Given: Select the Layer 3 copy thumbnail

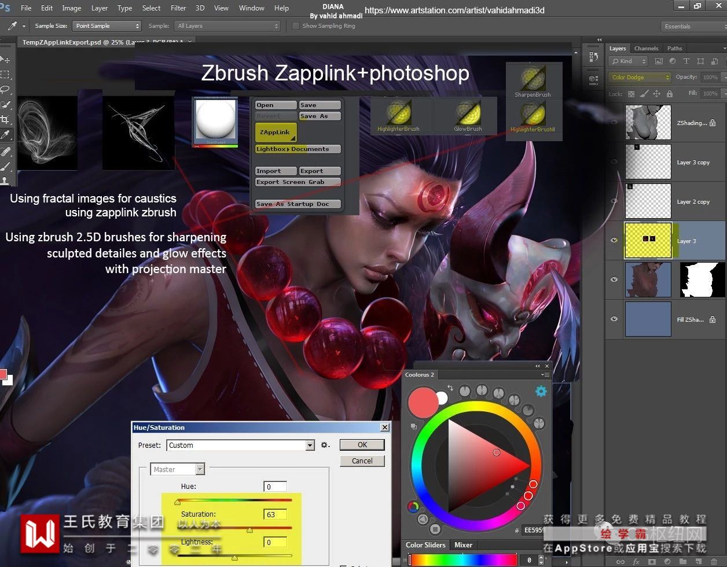Looking at the screenshot, I should point(648,161).
